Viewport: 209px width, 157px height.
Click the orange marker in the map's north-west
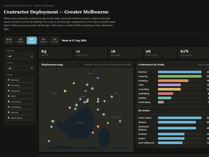74,83
